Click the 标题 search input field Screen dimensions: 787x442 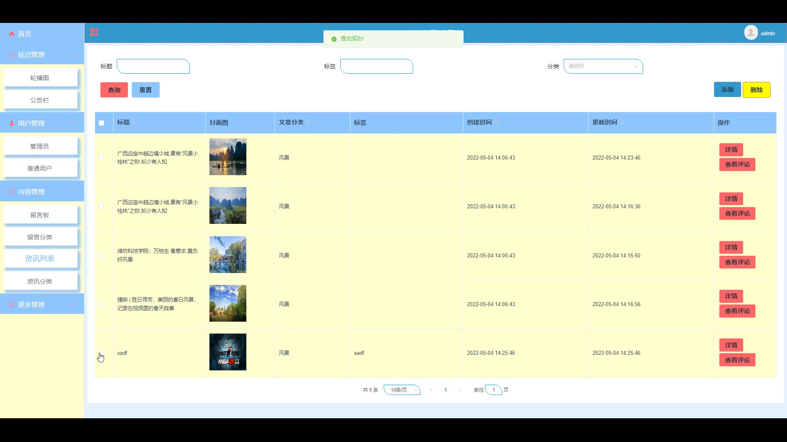coord(153,66)
